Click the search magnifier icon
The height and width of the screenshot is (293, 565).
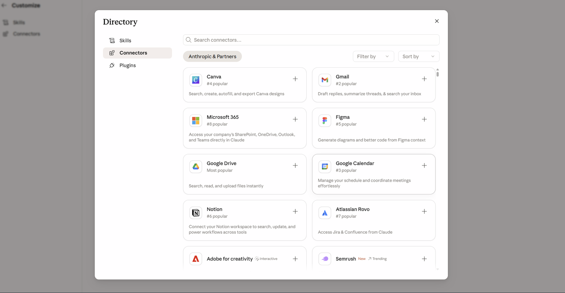click(x=189, y=40)
